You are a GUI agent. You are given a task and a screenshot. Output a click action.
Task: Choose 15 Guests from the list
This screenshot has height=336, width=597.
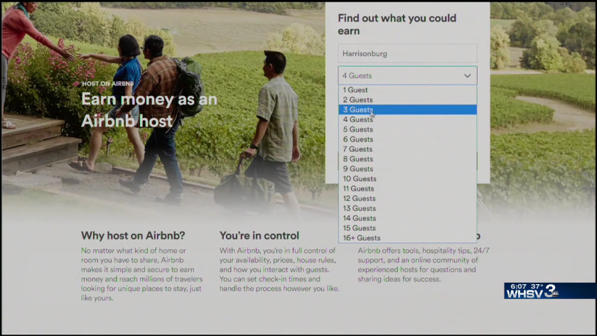[x=360, y=228]
